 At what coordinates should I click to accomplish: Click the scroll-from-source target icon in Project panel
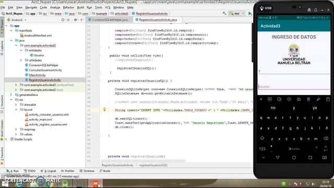[x=63, y=20]
